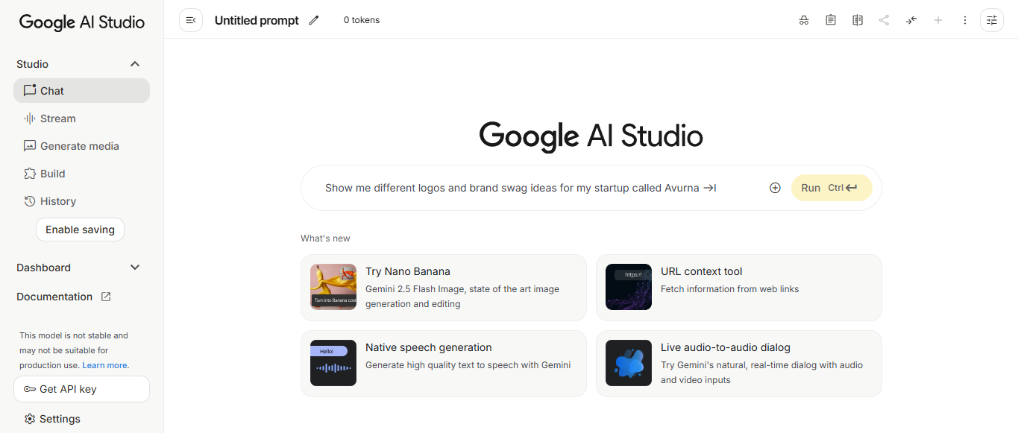1018x433 pixels.
Task: Click the Untitled prompt title
Action: (x=257, y=20)
